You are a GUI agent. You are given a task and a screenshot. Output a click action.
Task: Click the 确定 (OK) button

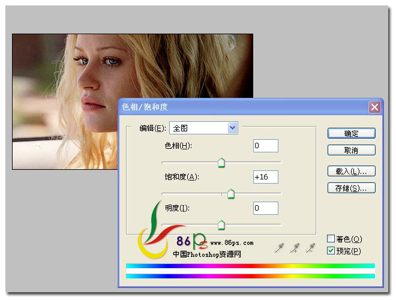coord(351,133)
